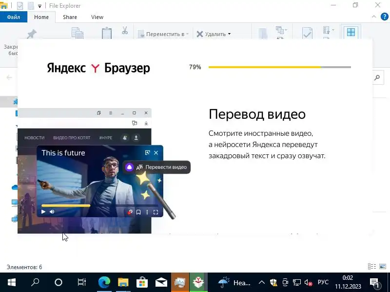Click the New folder icon in ribbon

[x=263, y=34]
